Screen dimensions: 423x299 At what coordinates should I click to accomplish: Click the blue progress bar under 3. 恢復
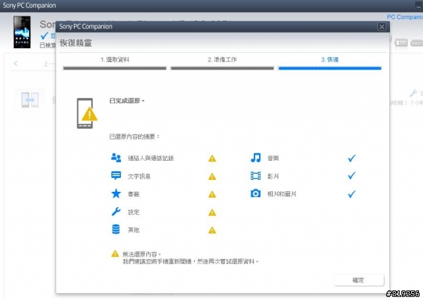click(x=330, y=68)
